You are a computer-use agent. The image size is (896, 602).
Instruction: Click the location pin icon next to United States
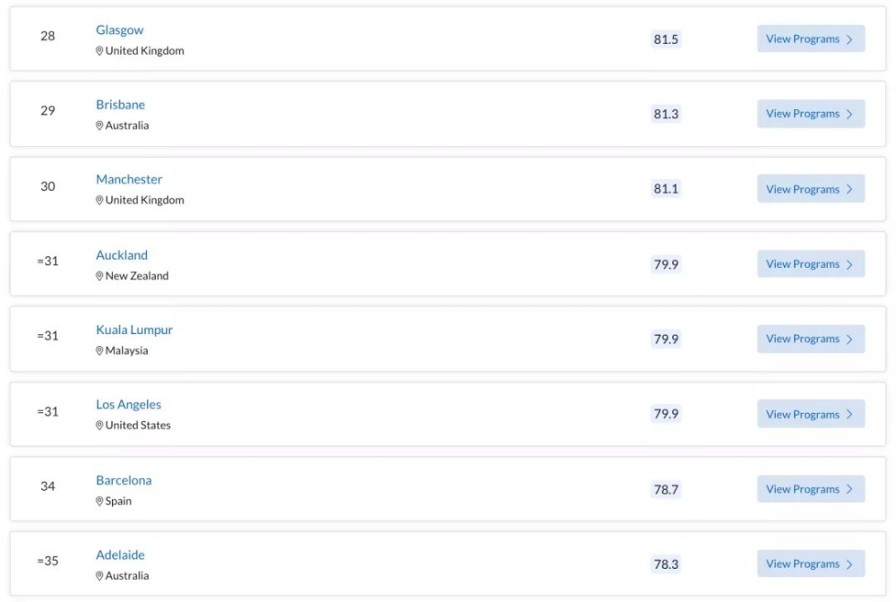point(99,426)
